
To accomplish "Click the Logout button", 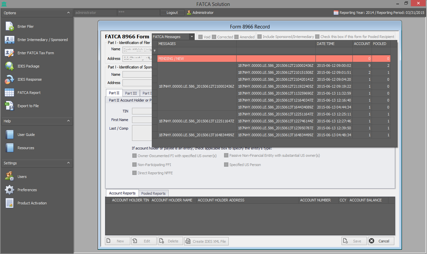I will pyautogui.click(x=172, y=13).
